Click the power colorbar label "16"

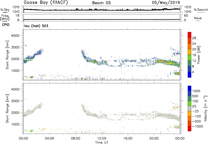[x=194, y=55]
